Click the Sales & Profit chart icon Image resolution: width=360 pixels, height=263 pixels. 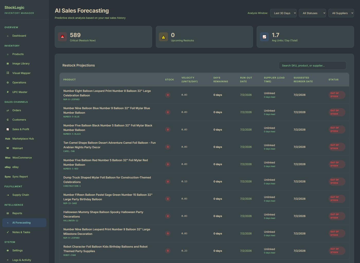(x=8, y=129)
